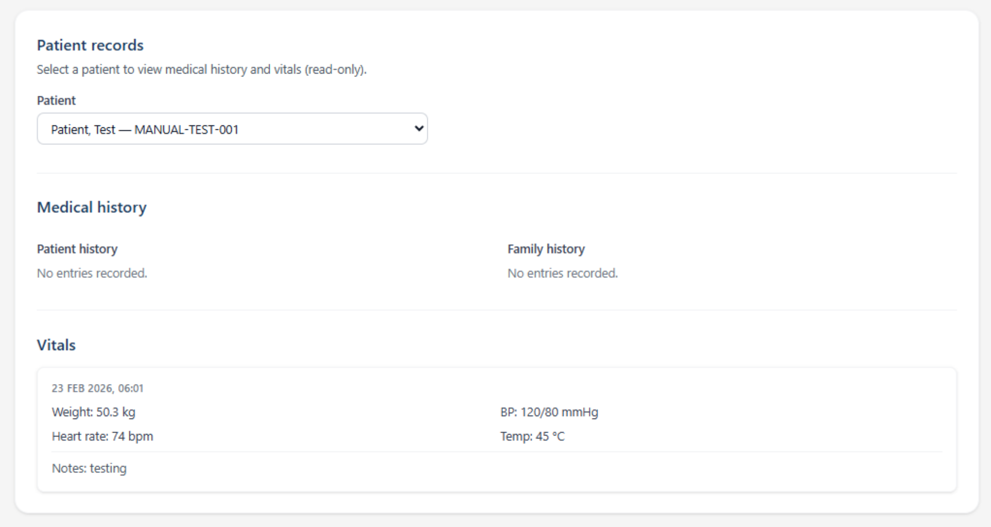991x527 pixels.
Task: Click No entries recorded under Family history
Action: click(562, 273)
